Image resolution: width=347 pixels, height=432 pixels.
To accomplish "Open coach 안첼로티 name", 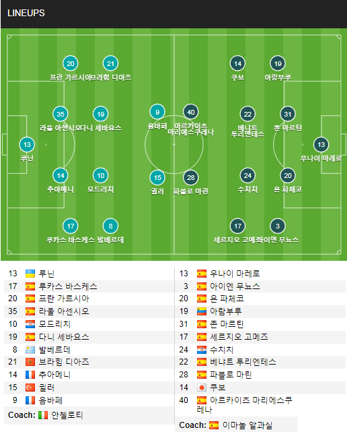I will 67,415.
